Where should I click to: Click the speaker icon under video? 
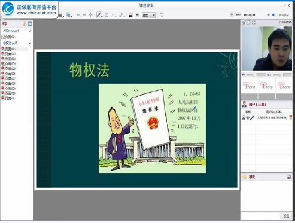click(x=269, y=75)
